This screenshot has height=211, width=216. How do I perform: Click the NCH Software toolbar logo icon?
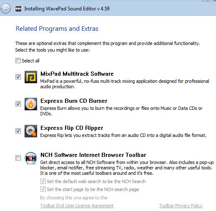tap(31, 158)
